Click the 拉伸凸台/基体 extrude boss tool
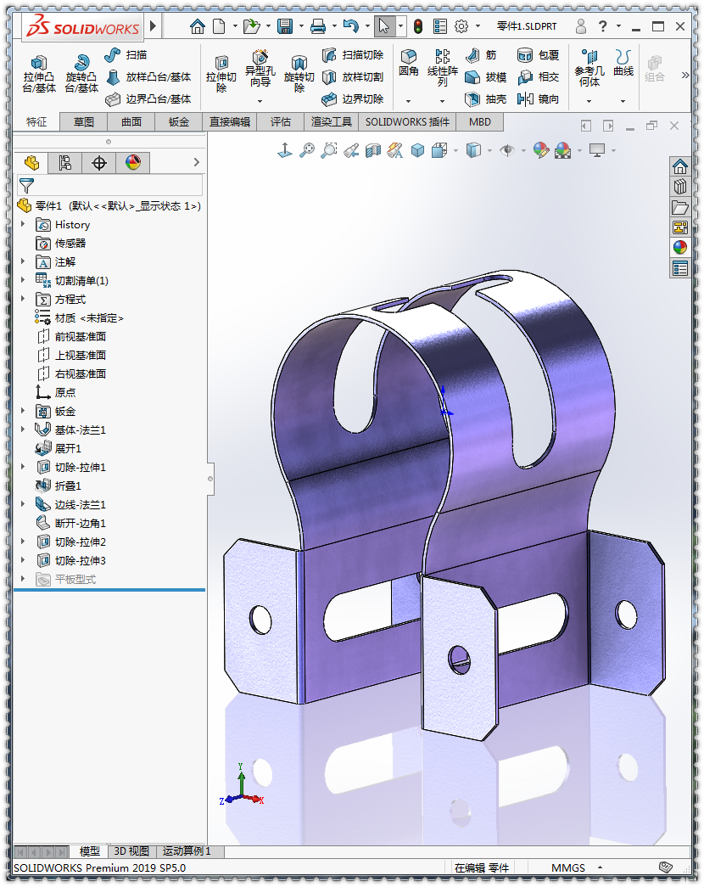 coord(39,74)
